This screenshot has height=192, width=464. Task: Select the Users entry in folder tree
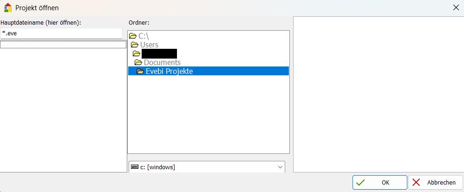149,45
